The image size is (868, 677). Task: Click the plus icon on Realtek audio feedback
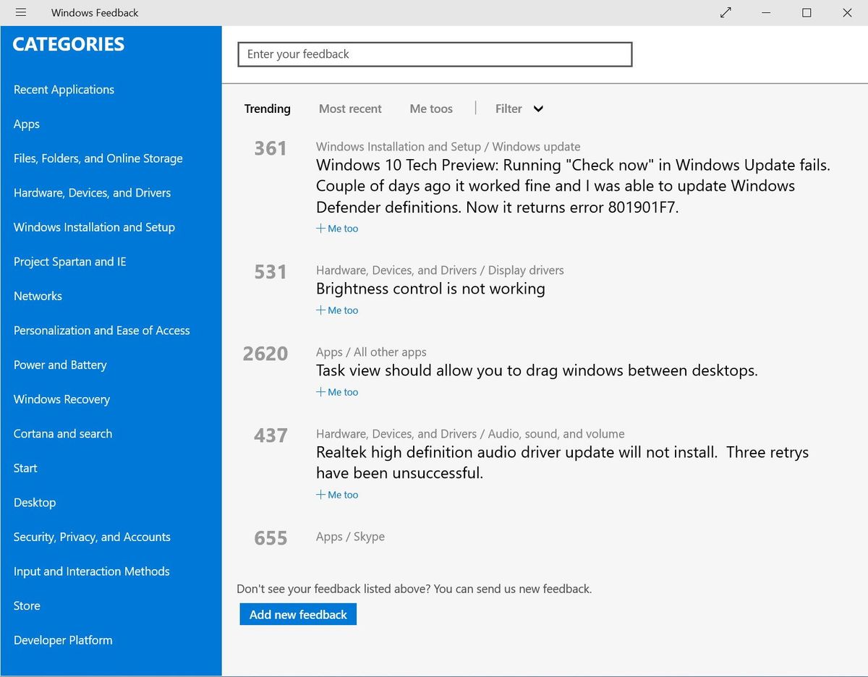point(319,495)
